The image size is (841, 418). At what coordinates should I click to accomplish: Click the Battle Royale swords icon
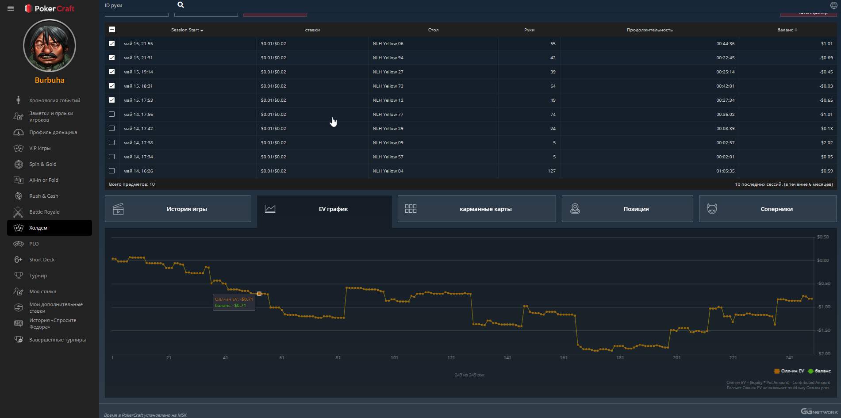(18, 212)
